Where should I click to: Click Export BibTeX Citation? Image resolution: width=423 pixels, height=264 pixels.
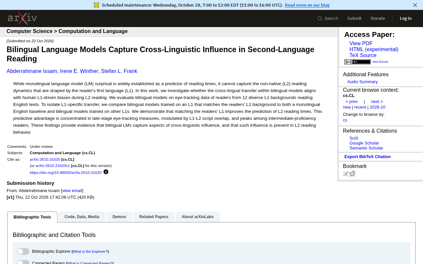pyautogui.click(x=367, y=157)
